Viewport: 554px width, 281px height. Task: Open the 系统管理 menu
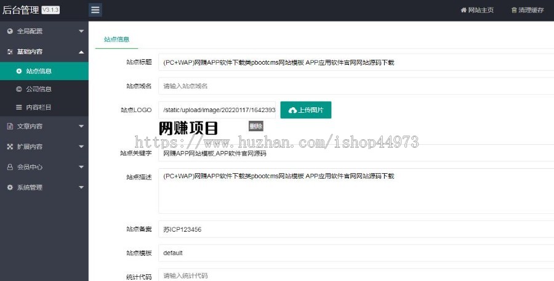click(x=44, y=187)
